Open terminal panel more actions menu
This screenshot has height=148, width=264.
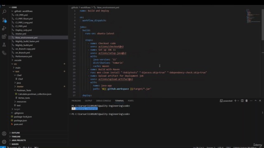[x=251, y=101]
